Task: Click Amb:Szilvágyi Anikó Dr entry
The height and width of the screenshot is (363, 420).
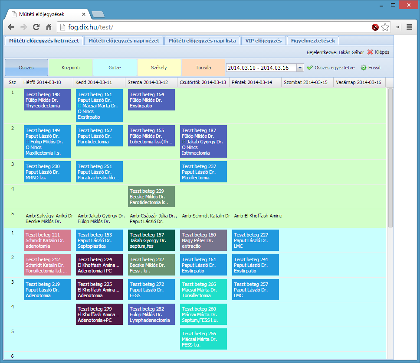Action: click(x=49, y=216)
